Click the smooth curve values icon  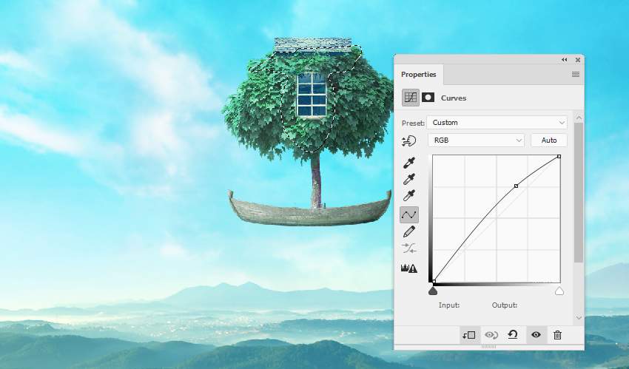click(408, 248)
